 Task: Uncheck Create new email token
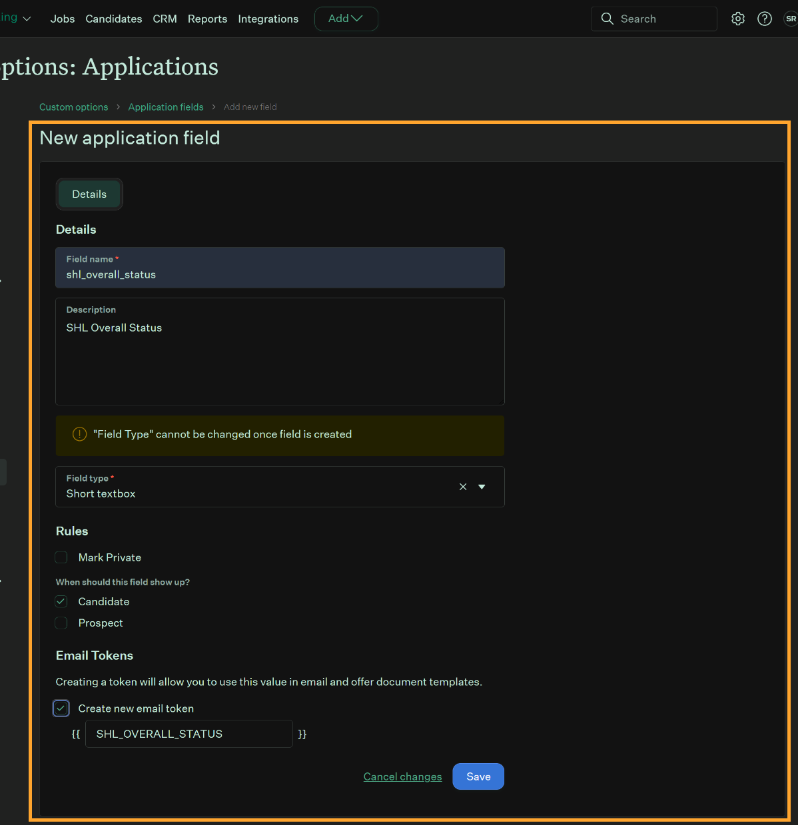click(61, 708)
